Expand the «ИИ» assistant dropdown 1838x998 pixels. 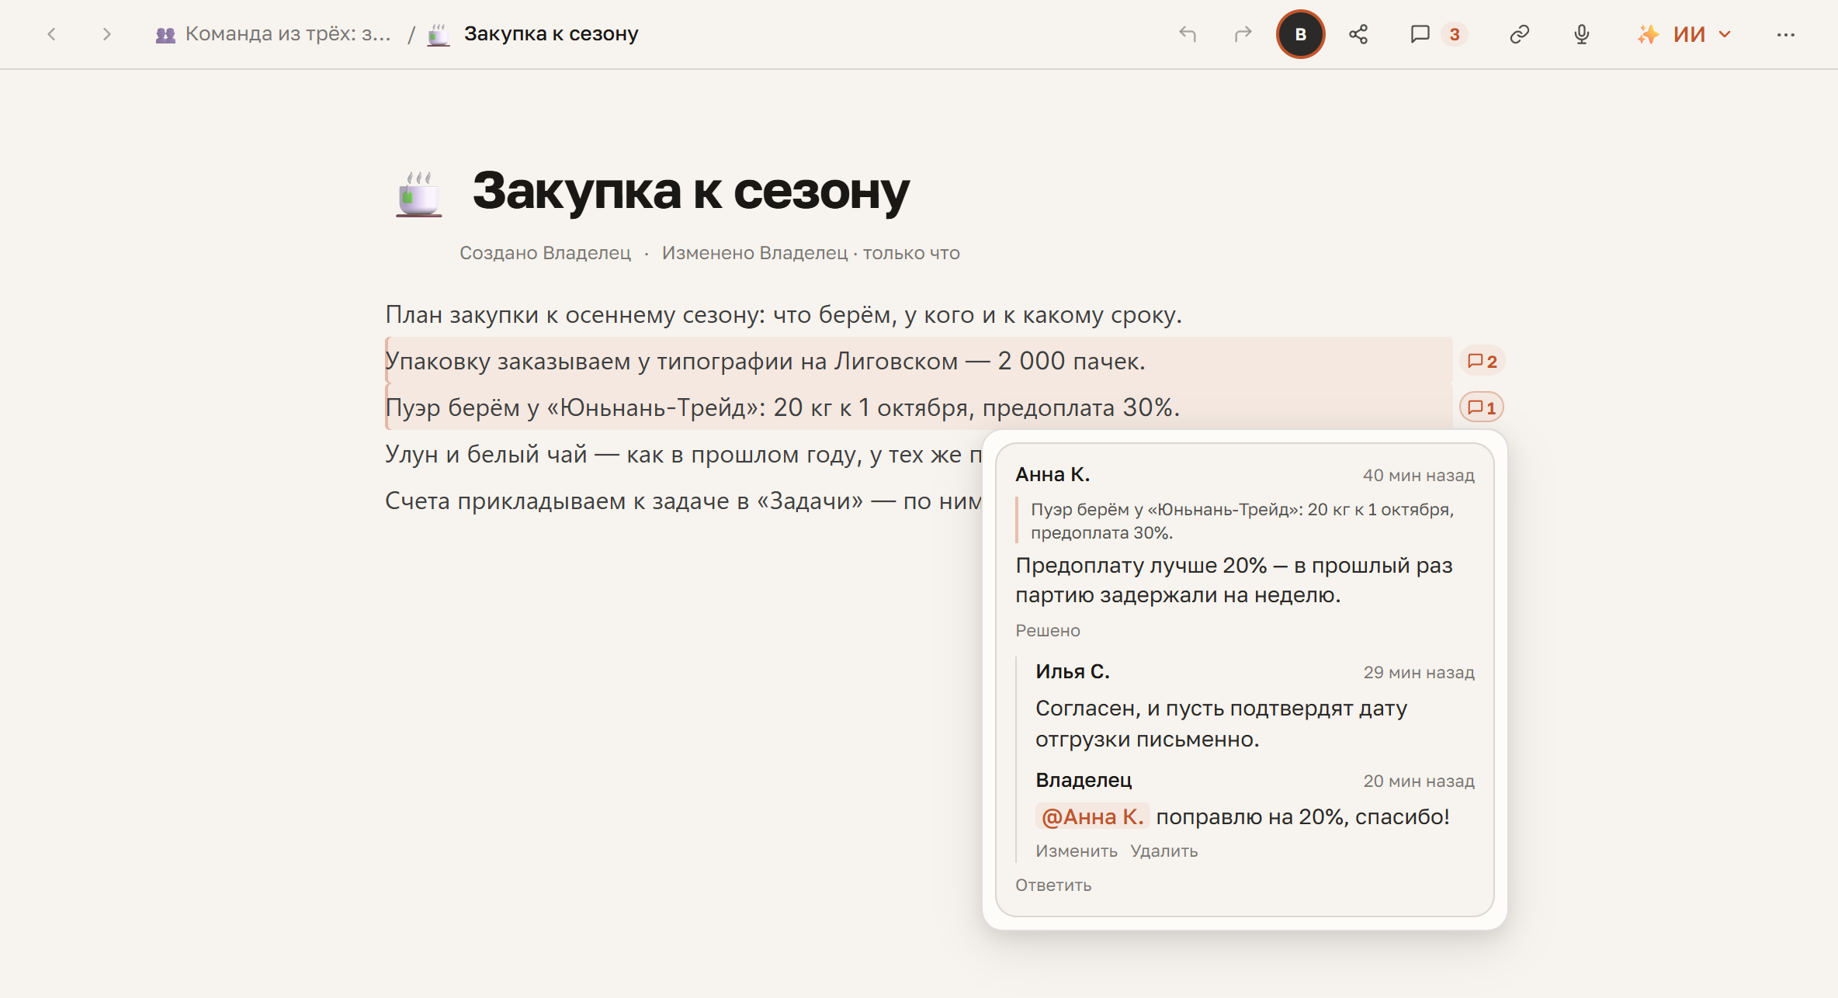point(1684,34)
